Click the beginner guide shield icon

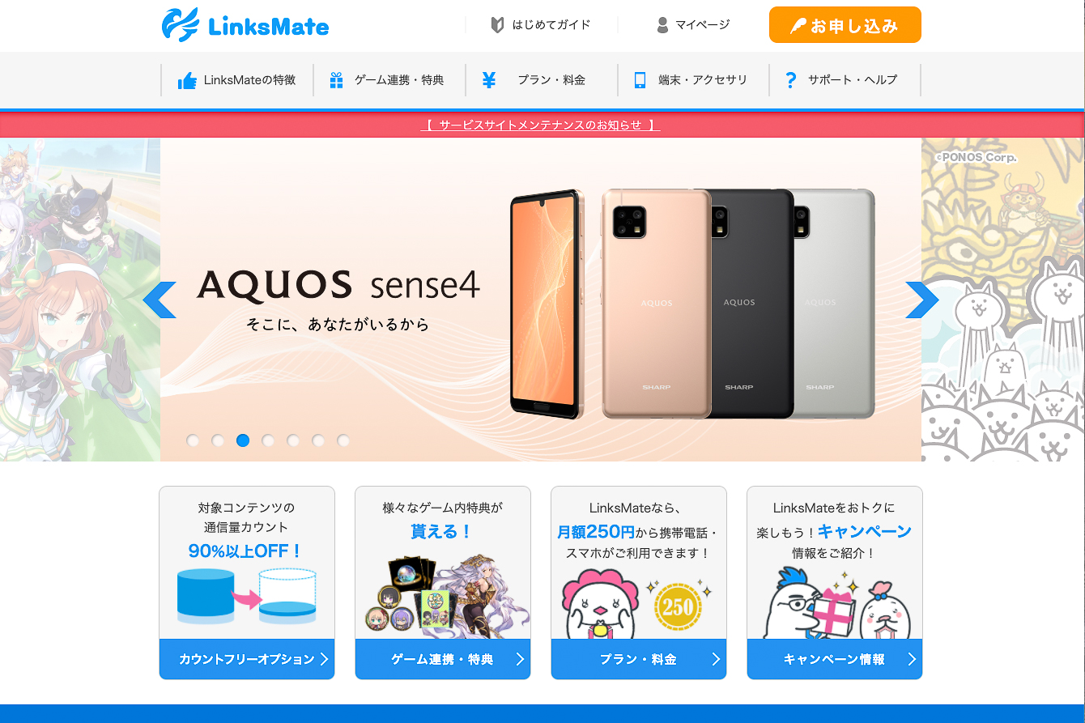pos(498,25)
